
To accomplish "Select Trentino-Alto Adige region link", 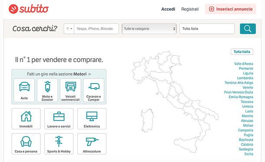I will (238, 83).
